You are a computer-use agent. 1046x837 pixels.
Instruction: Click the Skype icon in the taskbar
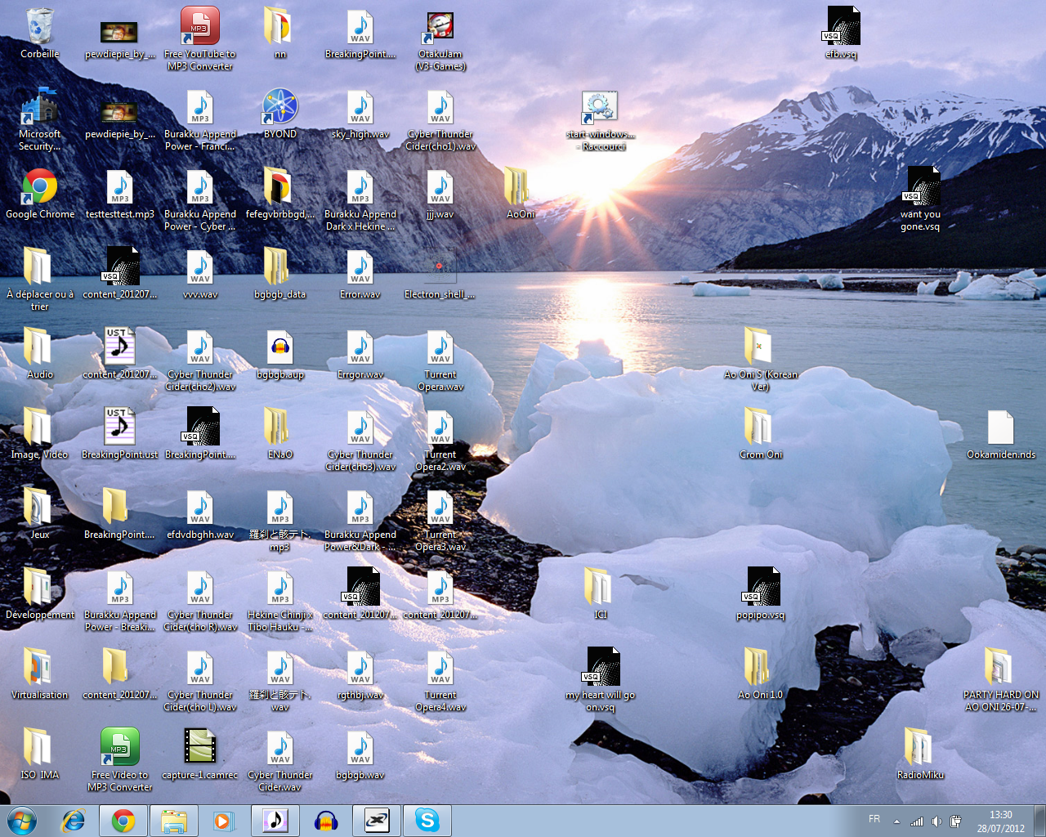pos(427,820)
